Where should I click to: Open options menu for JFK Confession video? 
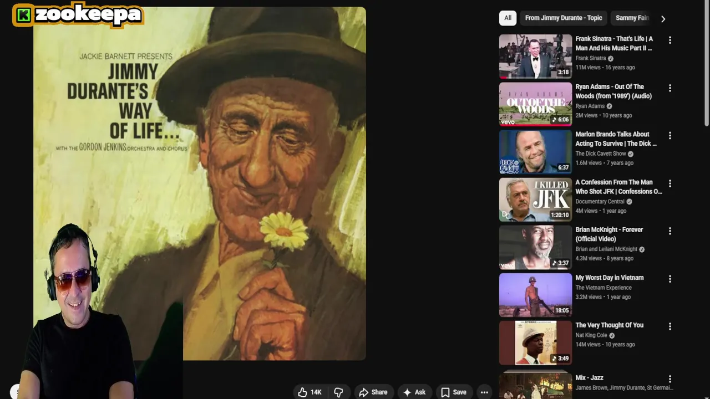tap(670, 183)
